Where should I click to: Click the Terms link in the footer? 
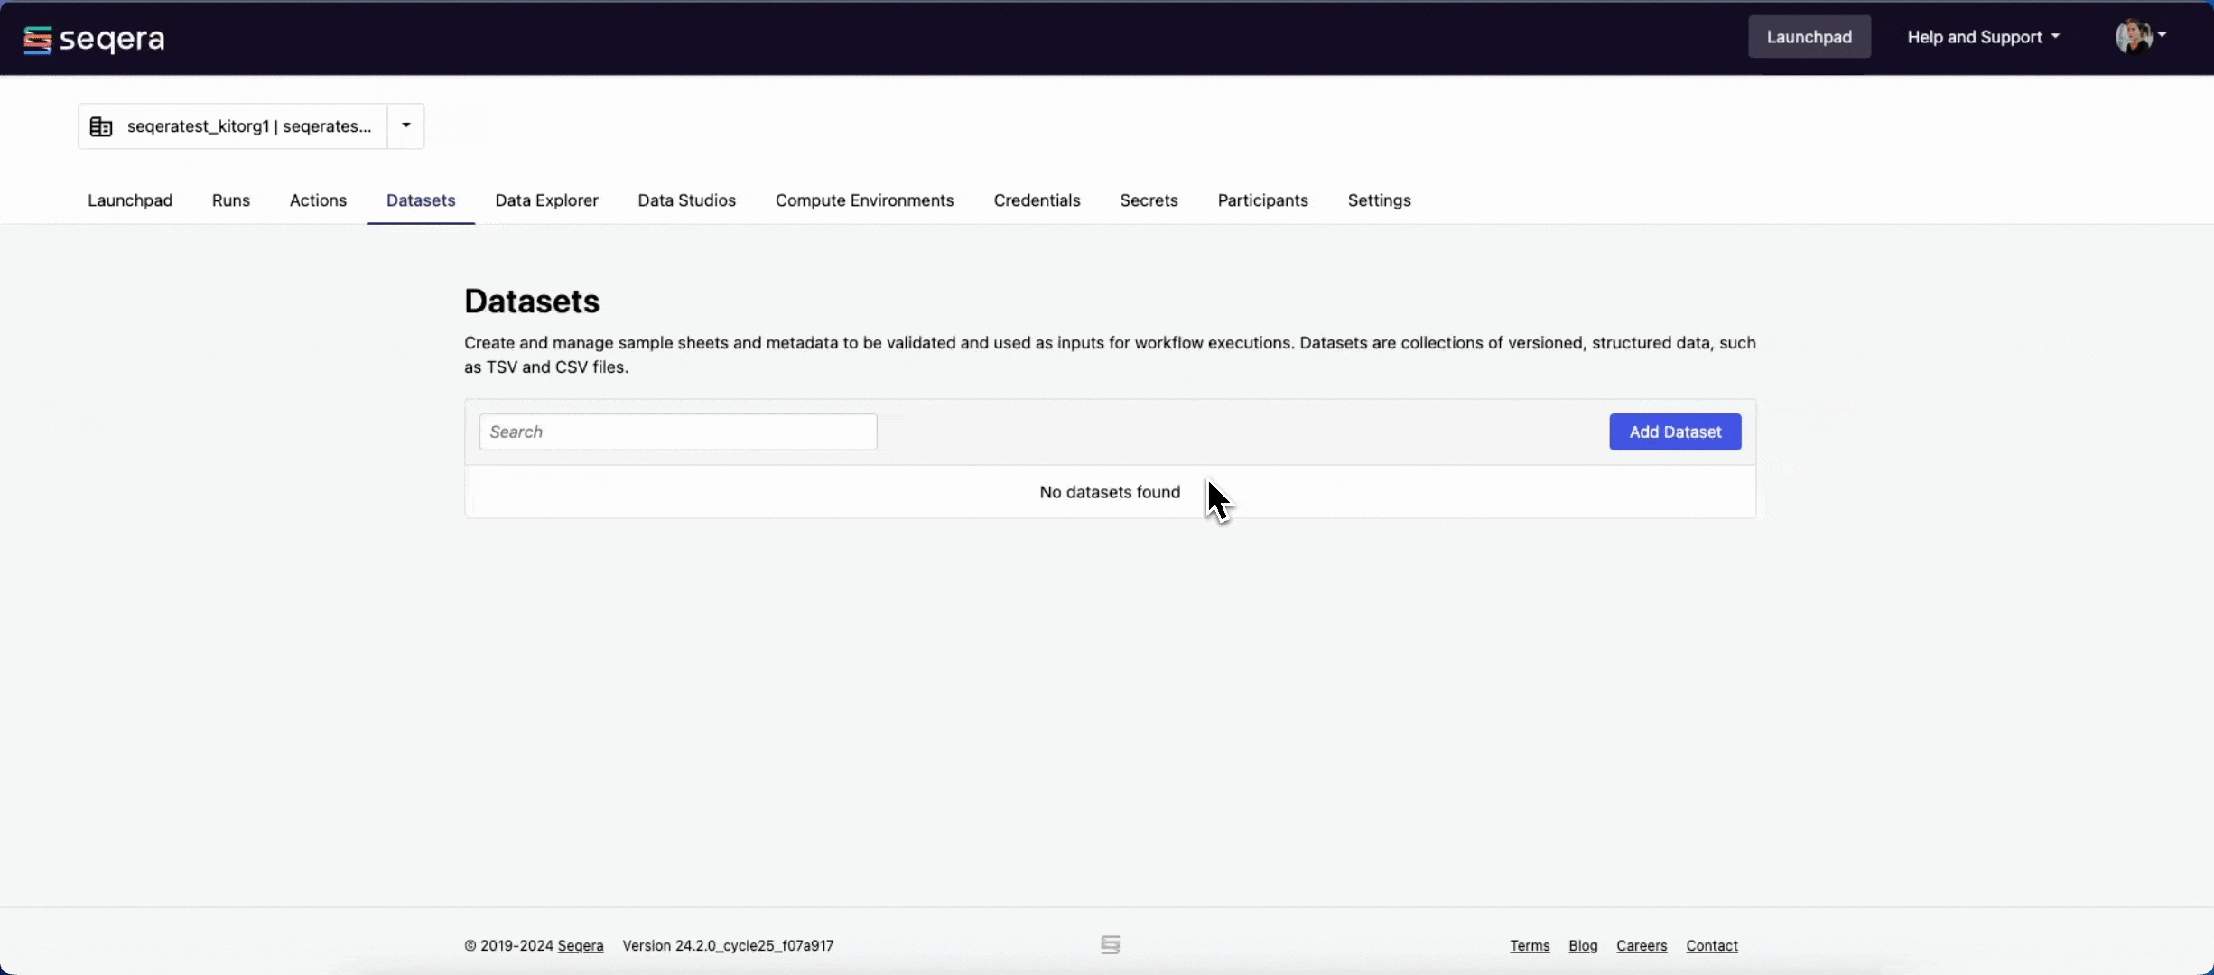click(1530, 945)
